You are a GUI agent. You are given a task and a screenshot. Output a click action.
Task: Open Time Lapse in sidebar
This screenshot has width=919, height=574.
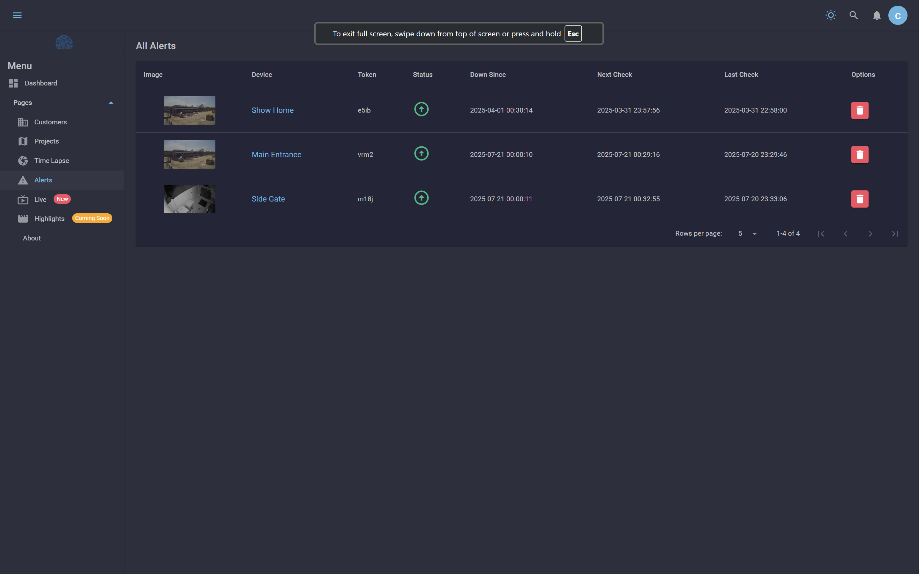pyautogui.click(x=52, y=161)
